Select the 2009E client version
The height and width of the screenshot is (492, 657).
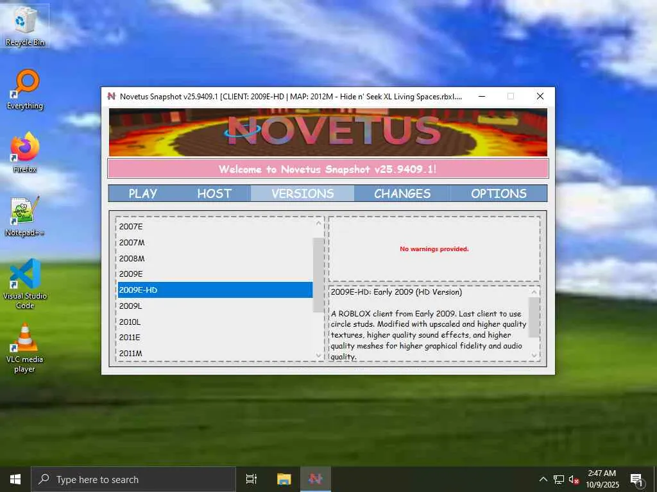pos(216,274)
